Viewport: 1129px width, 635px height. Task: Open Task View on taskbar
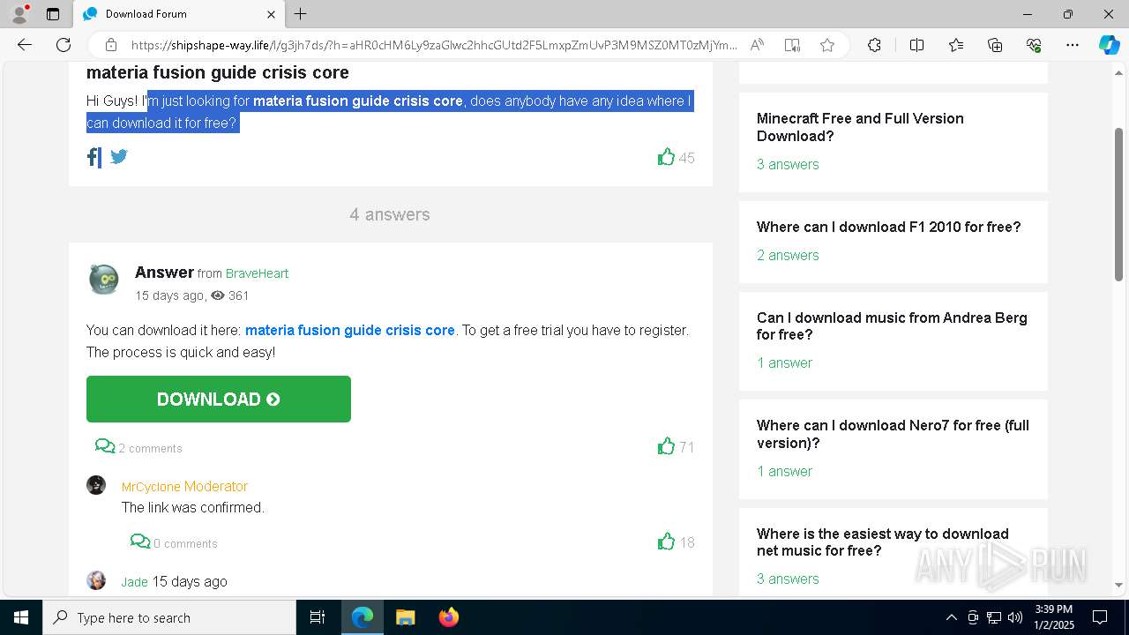tap(318, 617)
